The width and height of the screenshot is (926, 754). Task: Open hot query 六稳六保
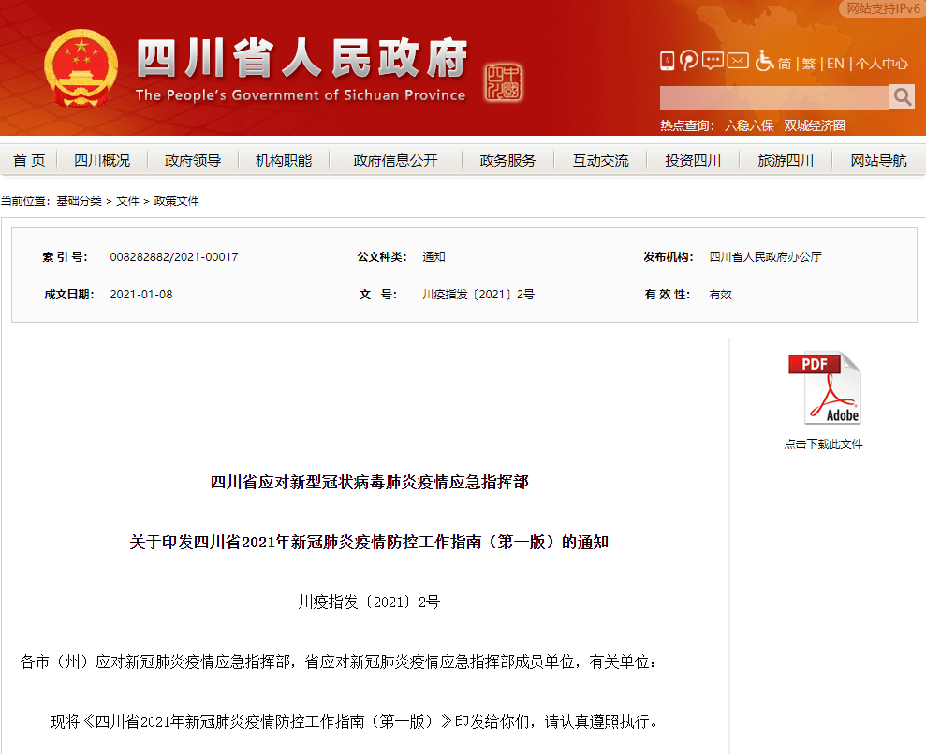(749, 125)
